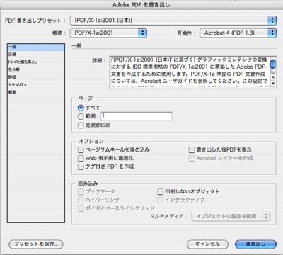Open the 標準 PDF/X-1a:2001 dropdown
283x255 pixels.
tap(108, 33)
